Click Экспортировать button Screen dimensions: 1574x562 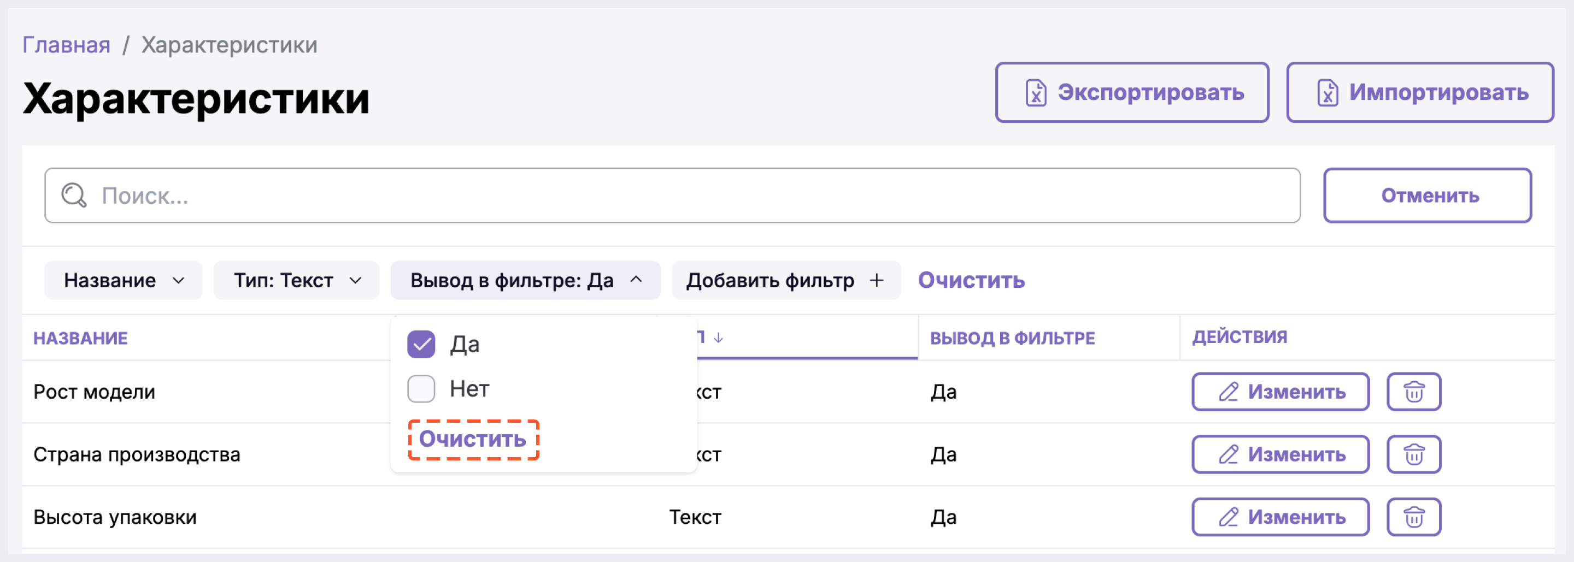click(1132, 92)
